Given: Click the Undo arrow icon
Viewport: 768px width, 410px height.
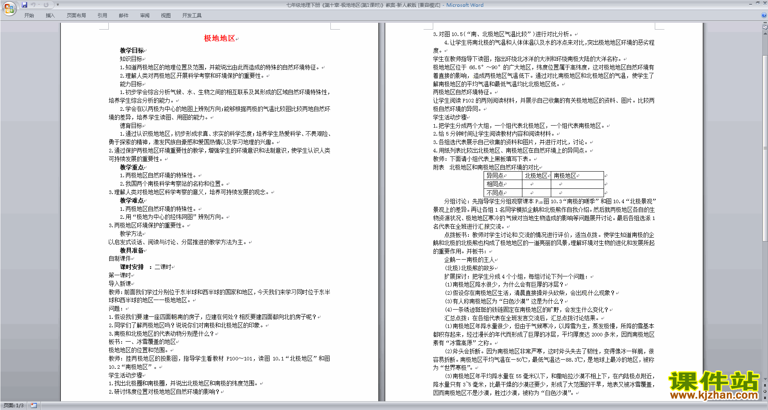Looking at the screenshot, I should [x=33, y=5].
